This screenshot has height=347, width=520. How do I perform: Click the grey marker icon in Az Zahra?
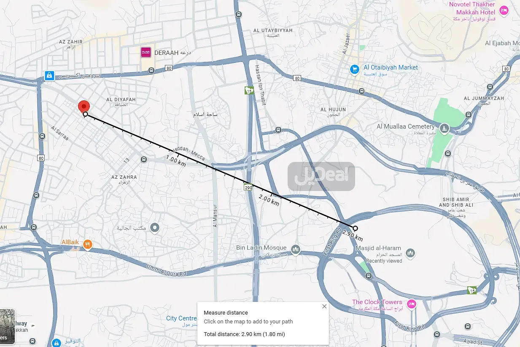[155, 228]
